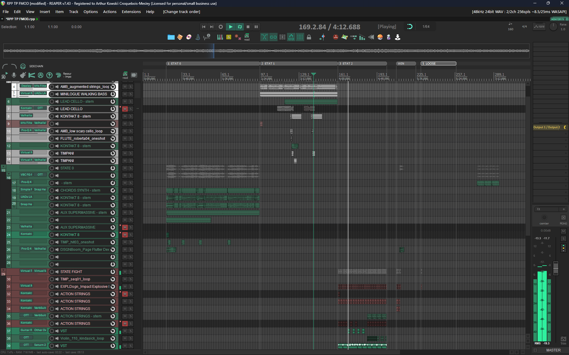This screenshot has height=355, width=569.
Task: Click the guitar icon above the track list
Action: (23, 75)
